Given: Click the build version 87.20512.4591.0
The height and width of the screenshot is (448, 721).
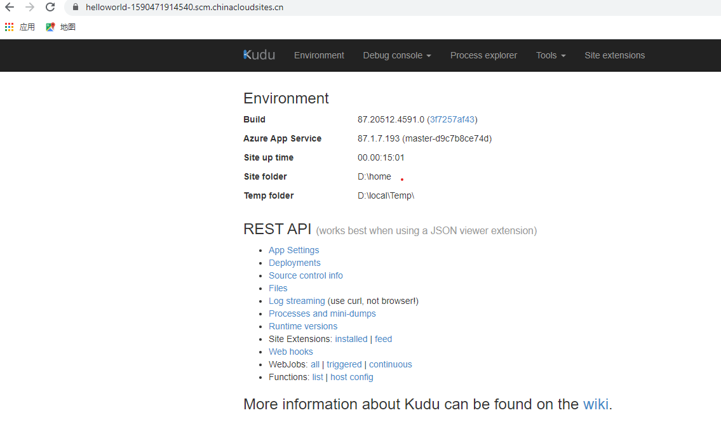Looking at the screenshot, I should click(x=391, y=119).
